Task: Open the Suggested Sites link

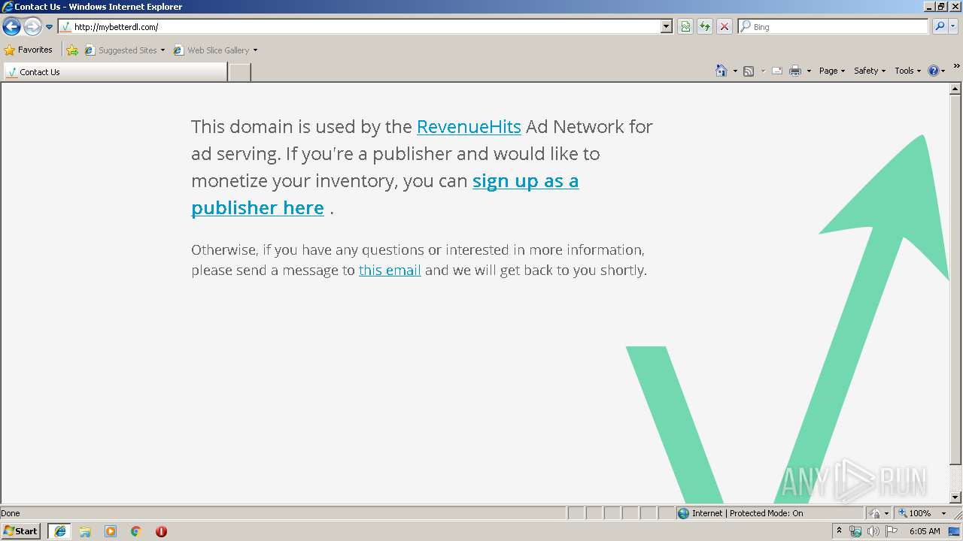Action: coord(123,50)
